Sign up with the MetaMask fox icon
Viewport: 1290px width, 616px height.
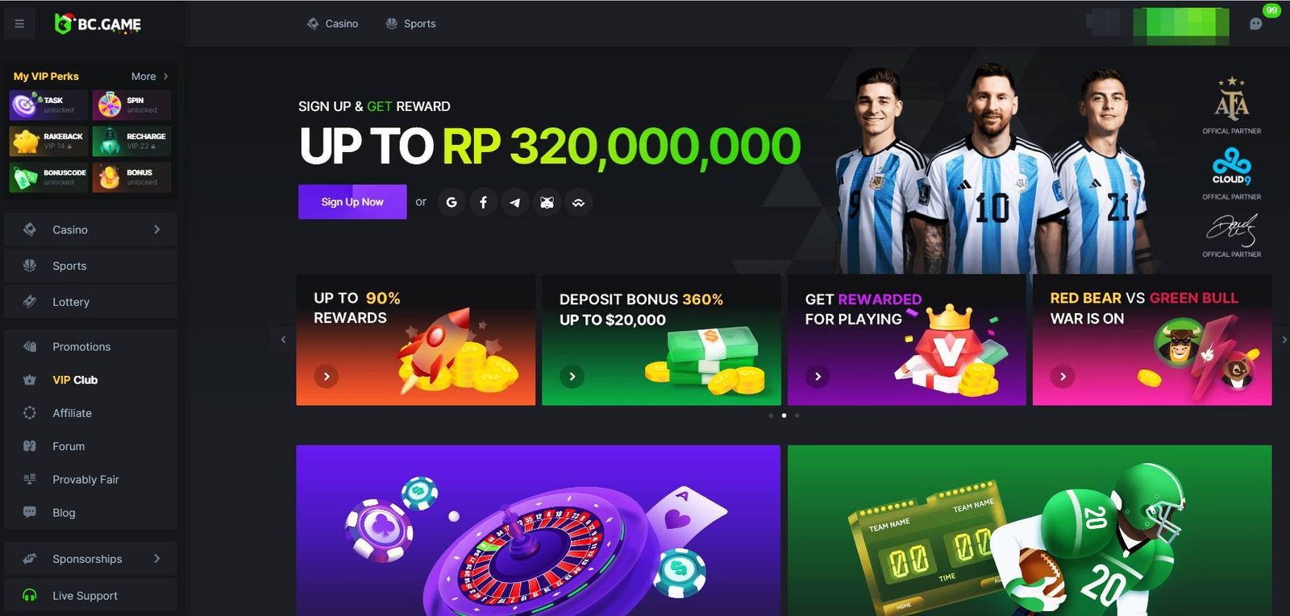coord(547,202)
